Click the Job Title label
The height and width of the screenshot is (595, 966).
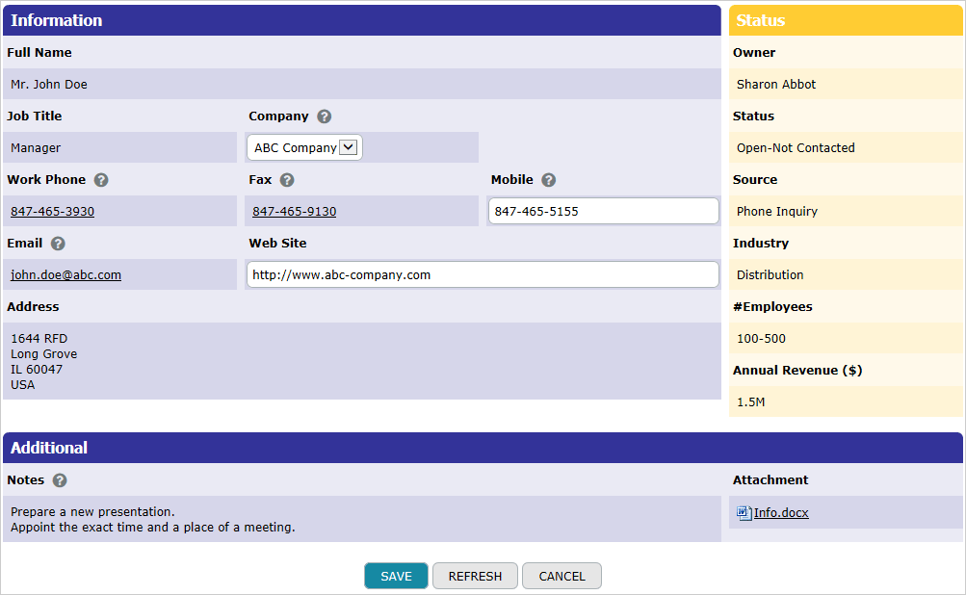tap(35, 116)
